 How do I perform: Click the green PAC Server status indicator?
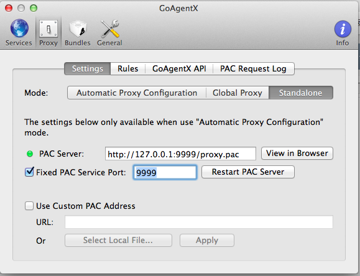[30, 154]
